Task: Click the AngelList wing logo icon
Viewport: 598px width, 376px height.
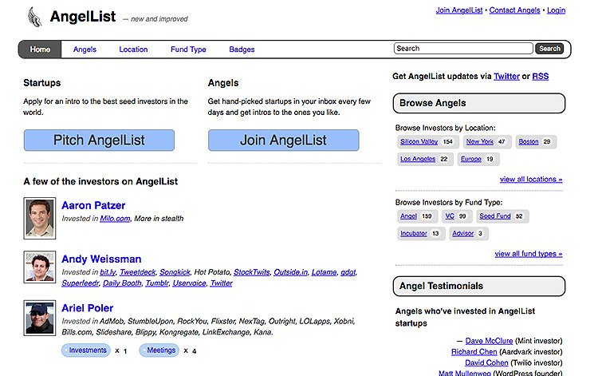Action: point(35,18)
